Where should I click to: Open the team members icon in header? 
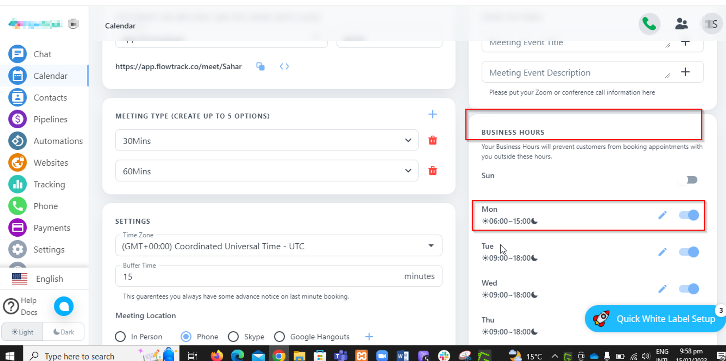pos(681,24)
